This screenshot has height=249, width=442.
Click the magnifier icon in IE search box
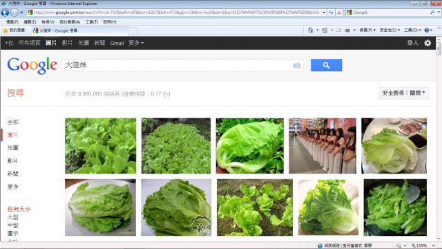[432, 12]
